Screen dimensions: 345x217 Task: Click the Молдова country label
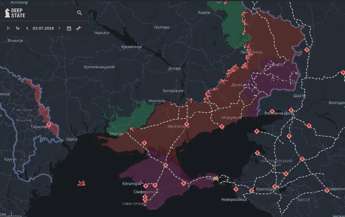click(x=24, y=110)
